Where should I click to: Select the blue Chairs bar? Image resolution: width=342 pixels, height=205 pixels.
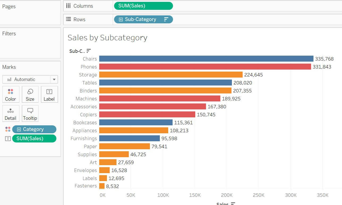(206, 59)
